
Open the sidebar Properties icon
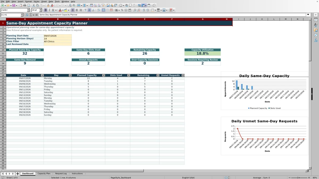point(316,20)
